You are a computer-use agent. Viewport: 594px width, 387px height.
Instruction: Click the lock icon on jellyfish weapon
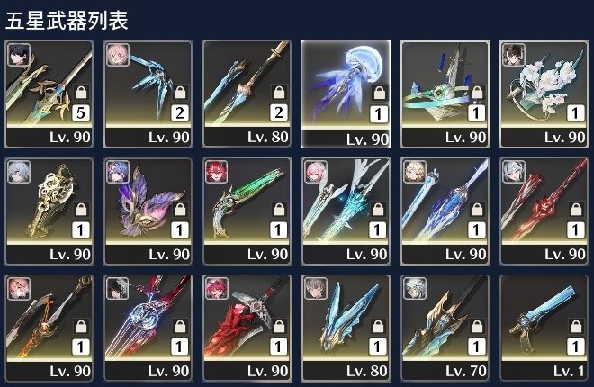pyautogui.click(x=378, y=93)
